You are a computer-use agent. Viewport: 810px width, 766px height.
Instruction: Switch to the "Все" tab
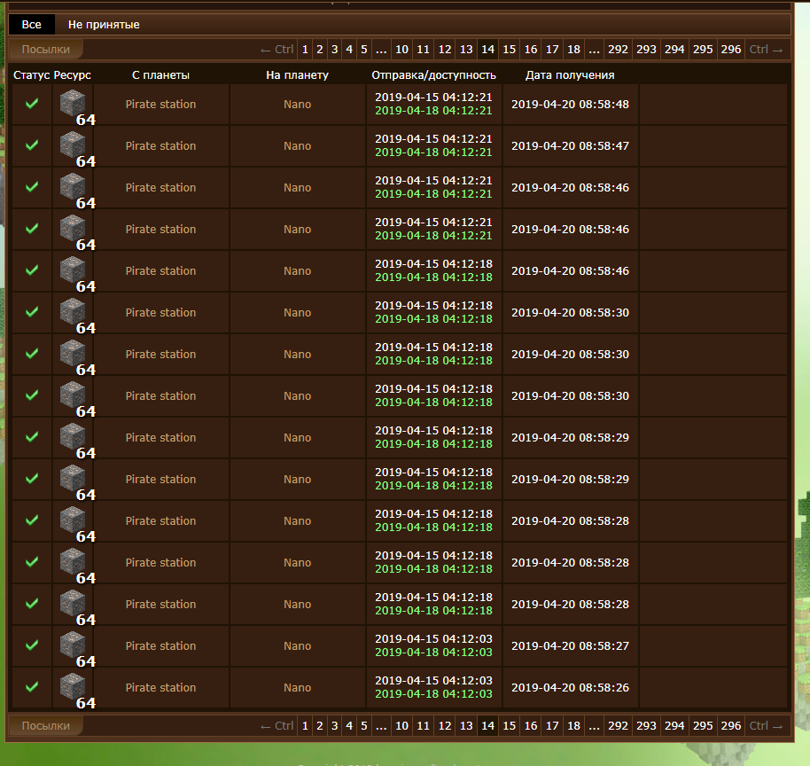click(32, 25)
